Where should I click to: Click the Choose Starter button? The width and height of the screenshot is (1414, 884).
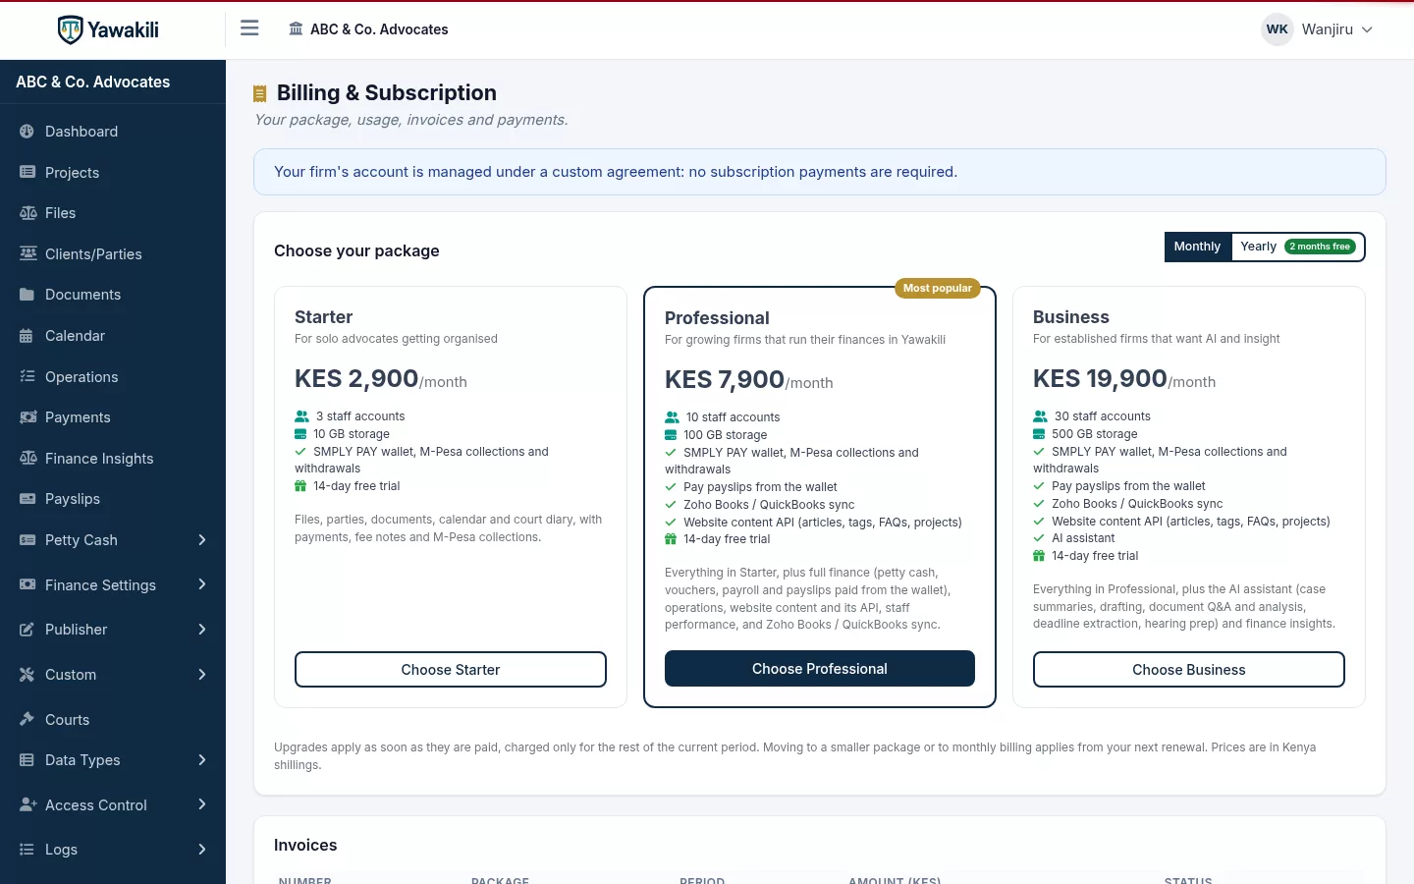pos(451,670)
